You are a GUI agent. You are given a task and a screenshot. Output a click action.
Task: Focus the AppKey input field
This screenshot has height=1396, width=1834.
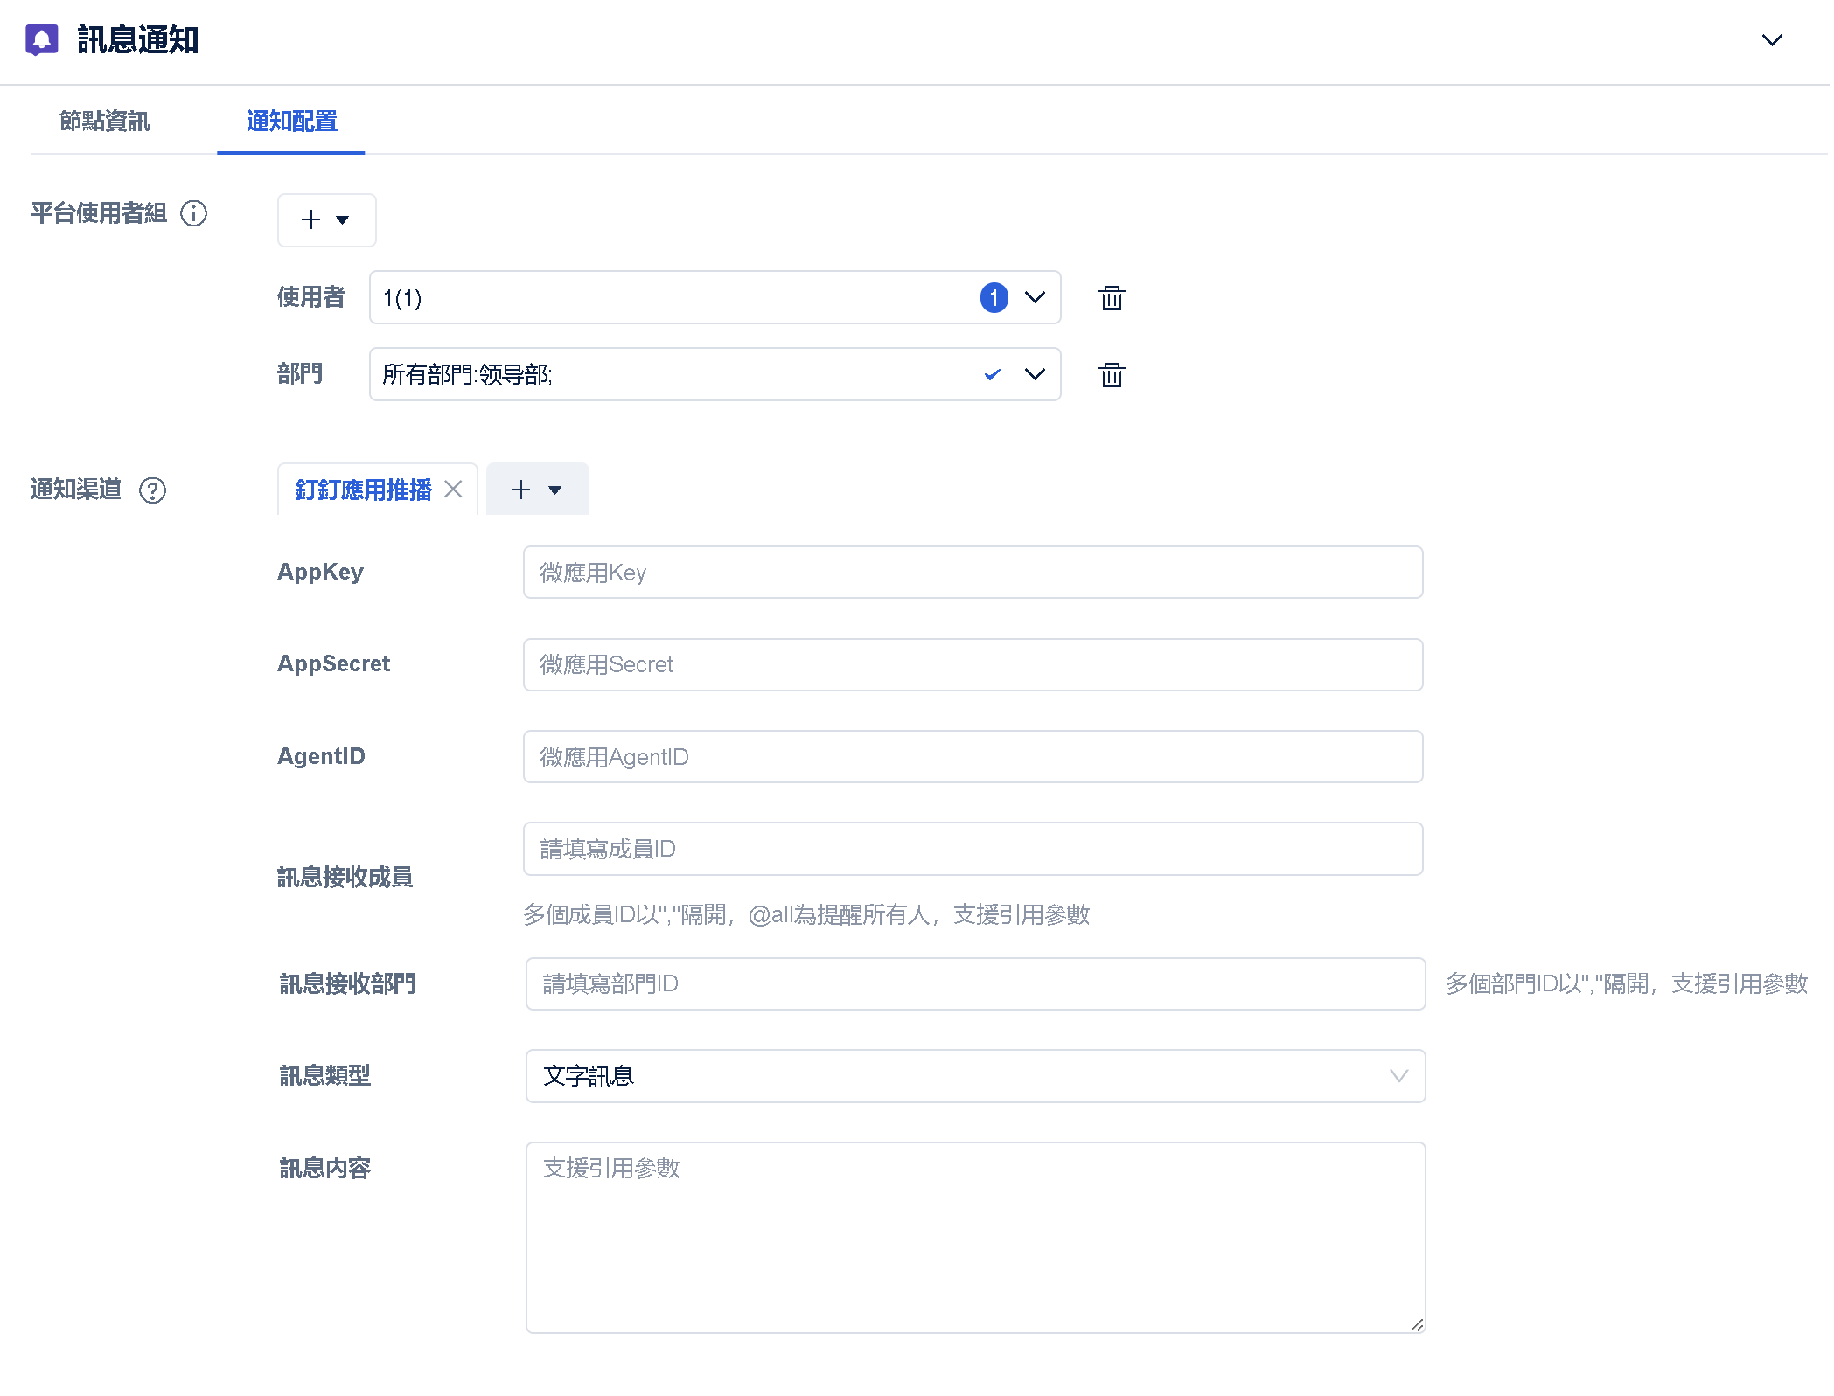972,573
